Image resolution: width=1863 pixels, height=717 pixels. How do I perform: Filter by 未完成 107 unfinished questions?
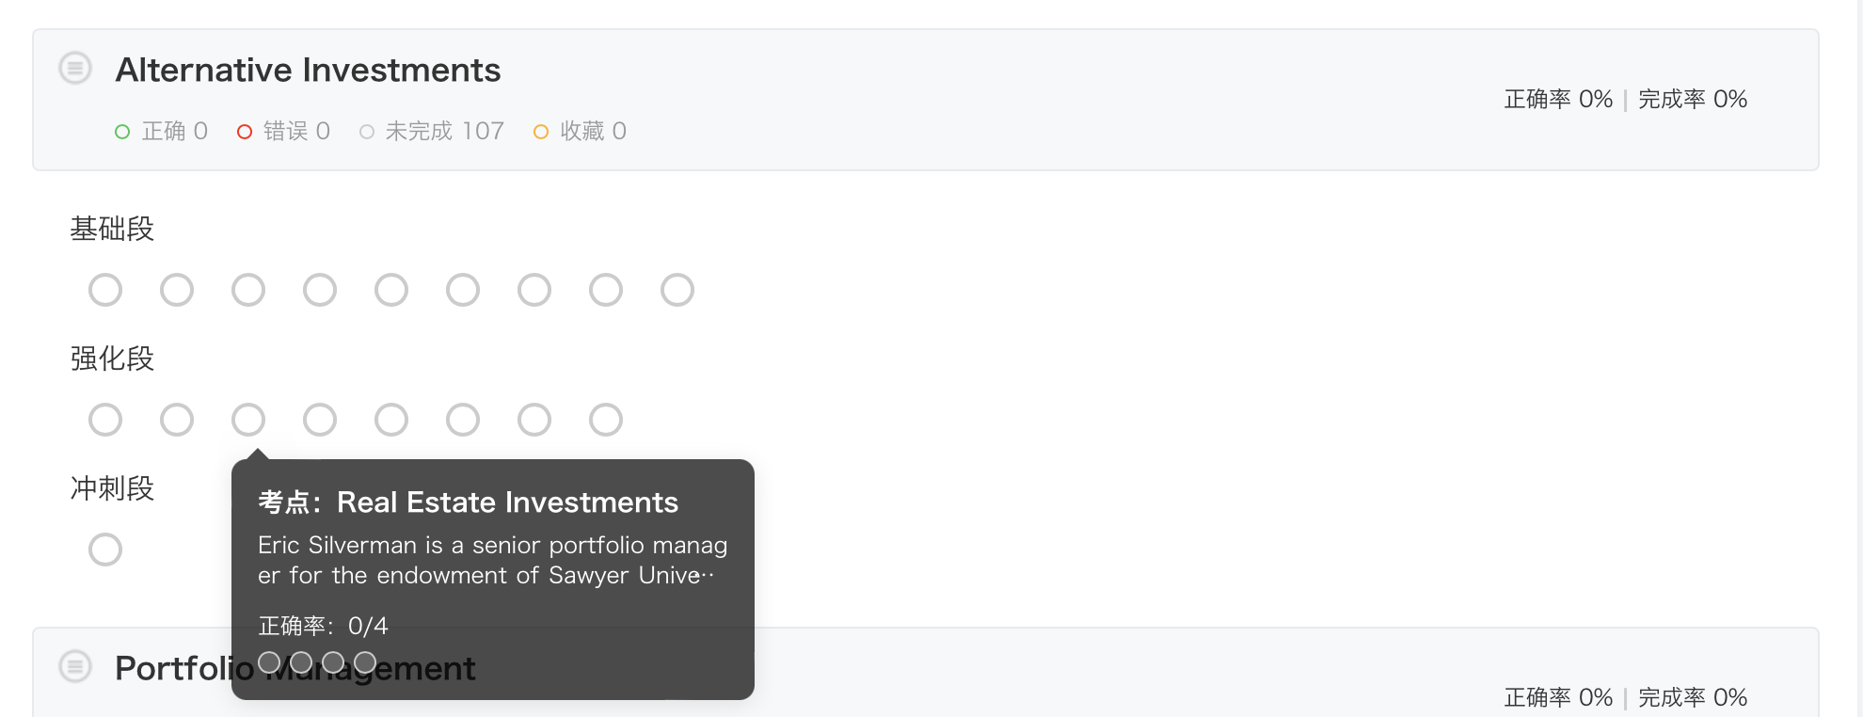pyautogui.click(x=432, y=131)
